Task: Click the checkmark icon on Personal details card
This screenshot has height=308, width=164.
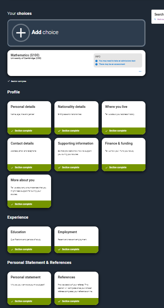Action: click(12, 131)
